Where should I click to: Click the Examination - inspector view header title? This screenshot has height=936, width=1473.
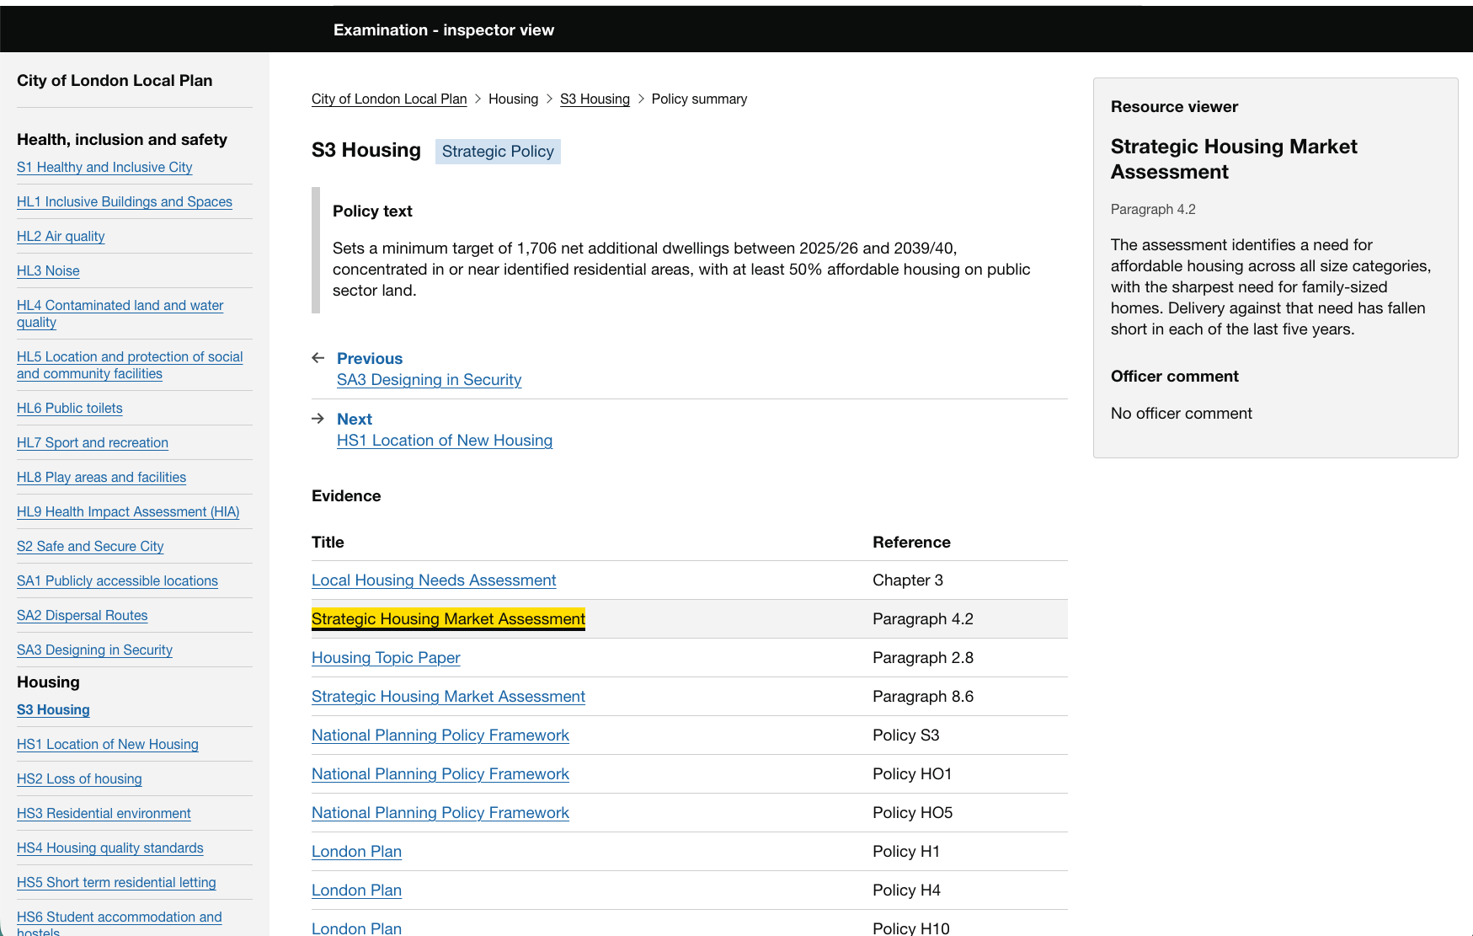[444, 29]
